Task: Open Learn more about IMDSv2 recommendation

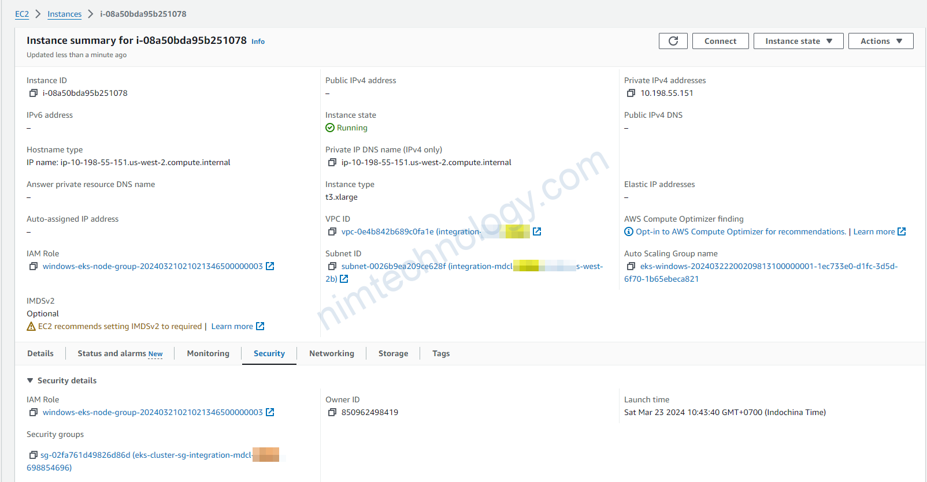Action: (x=238, y=326)
